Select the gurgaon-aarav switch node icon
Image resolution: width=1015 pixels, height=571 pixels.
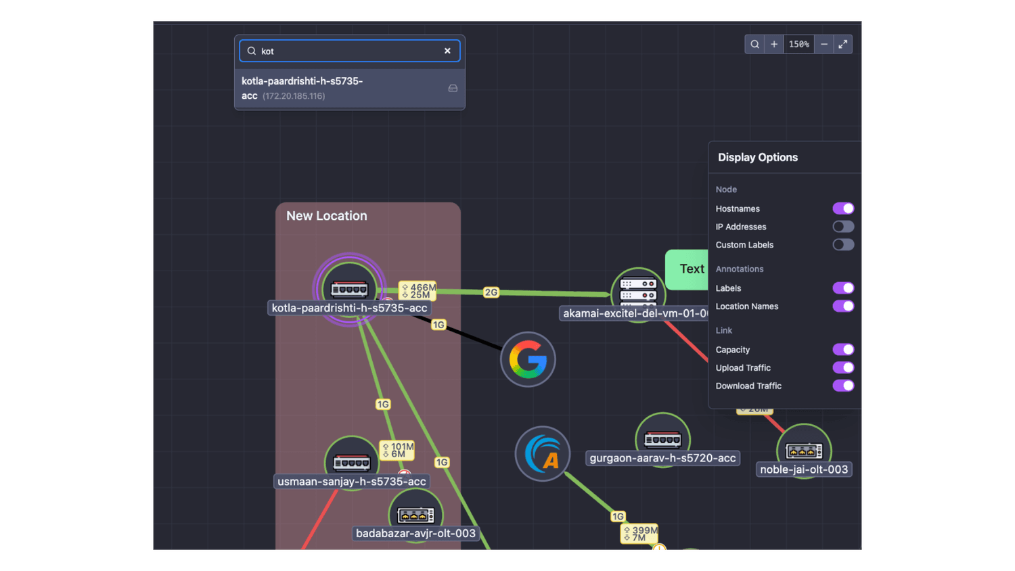pyautogui.click(x=662, y=439)
